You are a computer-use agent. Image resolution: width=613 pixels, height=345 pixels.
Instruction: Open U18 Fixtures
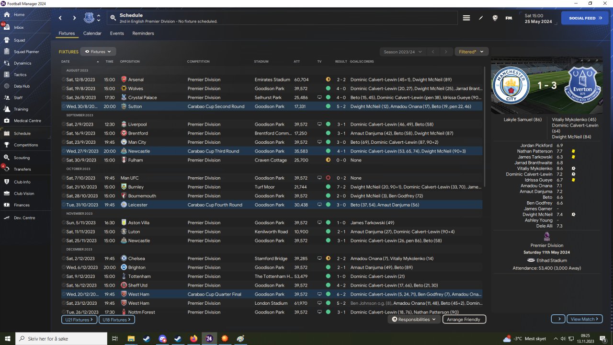[117, 320]
